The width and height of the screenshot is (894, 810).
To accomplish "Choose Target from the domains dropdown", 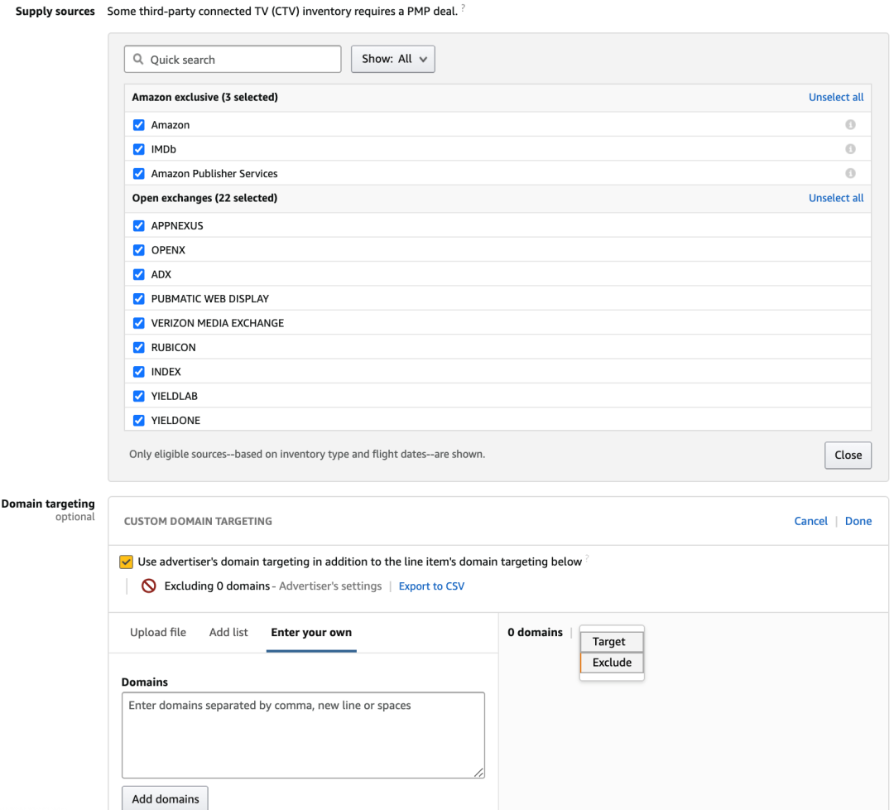I will pyautogui.click(x=611, y=642).
